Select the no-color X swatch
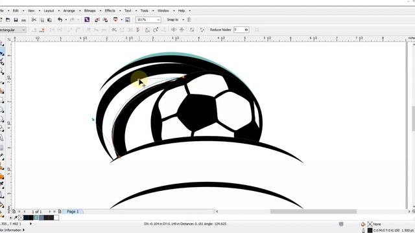This screenshot has width=415, height=233. click(21, 217)
